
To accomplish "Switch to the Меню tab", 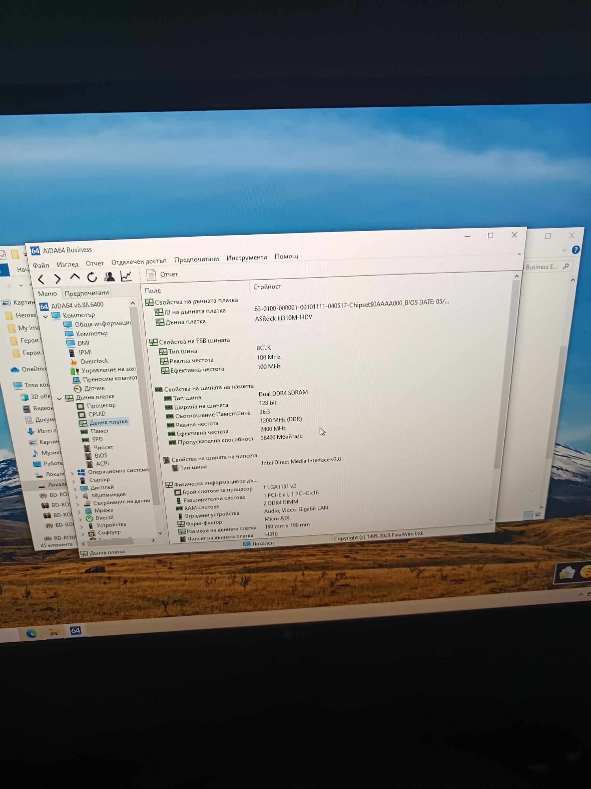I will tap(48, 294).
